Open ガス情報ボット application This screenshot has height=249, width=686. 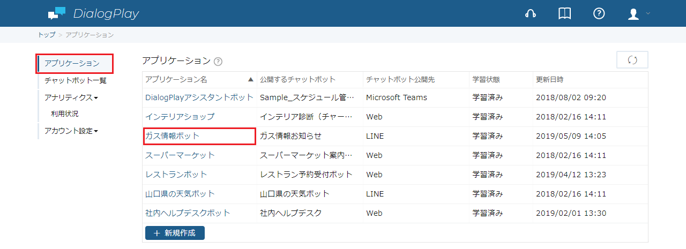[173, 136]
